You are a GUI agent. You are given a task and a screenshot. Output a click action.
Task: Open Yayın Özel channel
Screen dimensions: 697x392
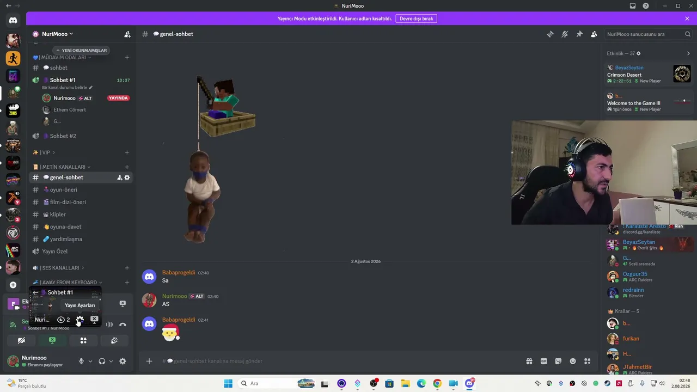coord(81,252)
